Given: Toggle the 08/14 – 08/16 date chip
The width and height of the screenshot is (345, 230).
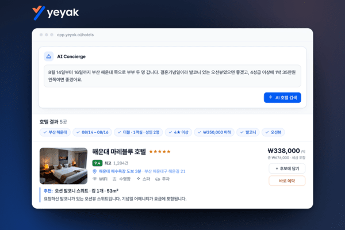Looking at the screenshot, I should tap(92, 132).
